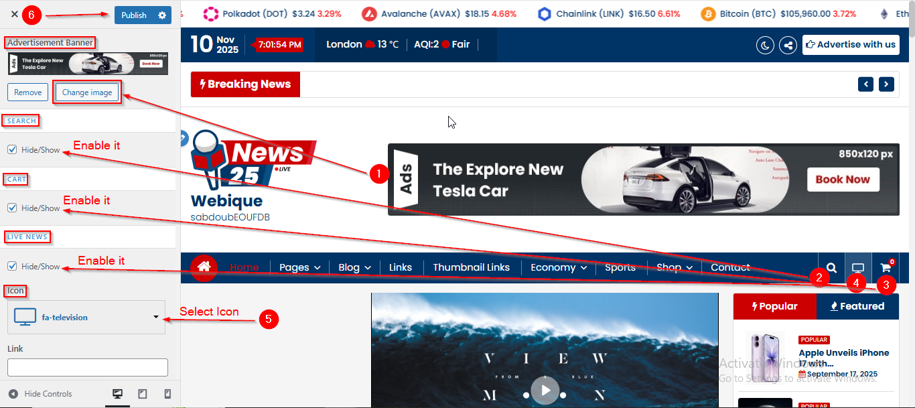Click the Link input field
915x408 pixels.
(x=87, y=367)
